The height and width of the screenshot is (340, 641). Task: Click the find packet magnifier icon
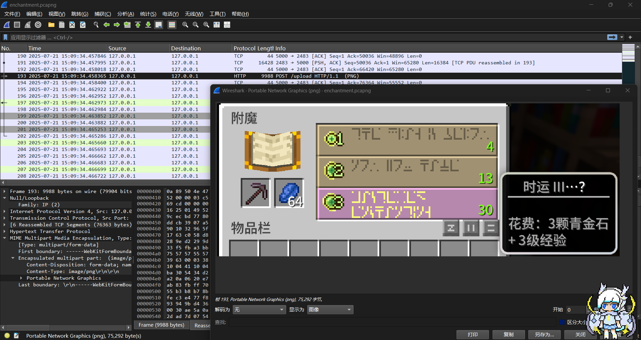(96, 25)
